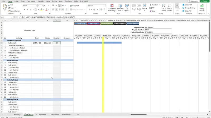The image size is (211, 118).
Task: Expand the Name Box dropdown for G11
Action: 12,17
